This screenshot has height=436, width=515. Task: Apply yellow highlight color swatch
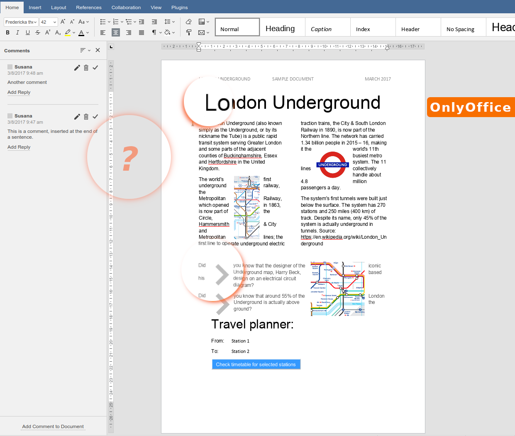(x=68, y=32)
